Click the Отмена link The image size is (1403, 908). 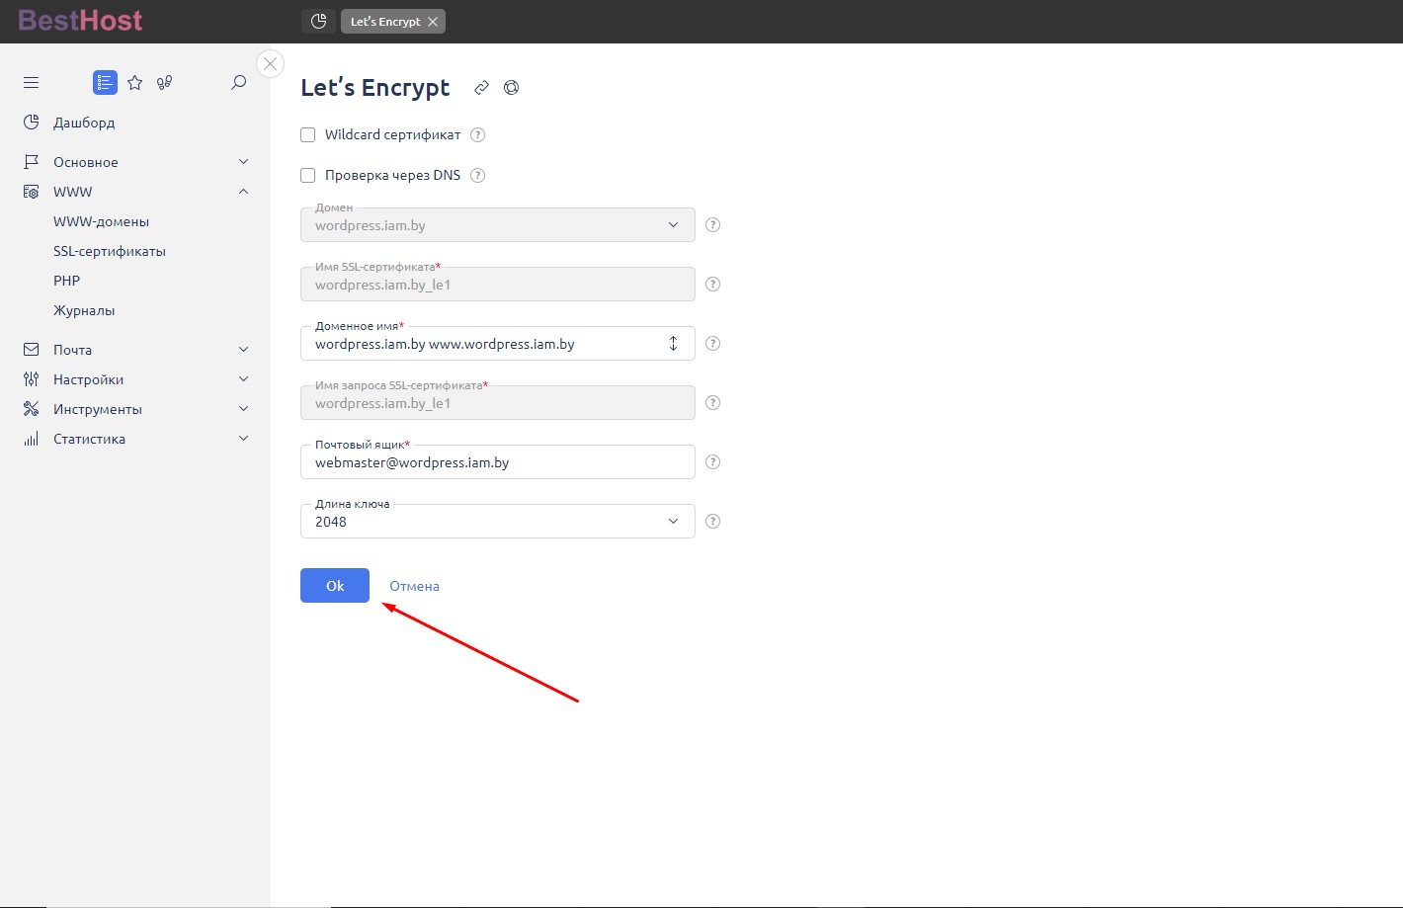pos(414,586)
